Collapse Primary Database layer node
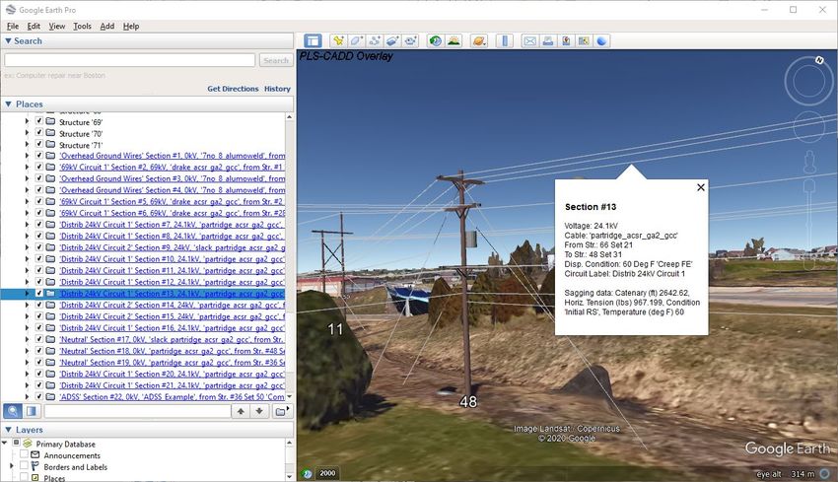The image size is (838, 482). point(5,443)
